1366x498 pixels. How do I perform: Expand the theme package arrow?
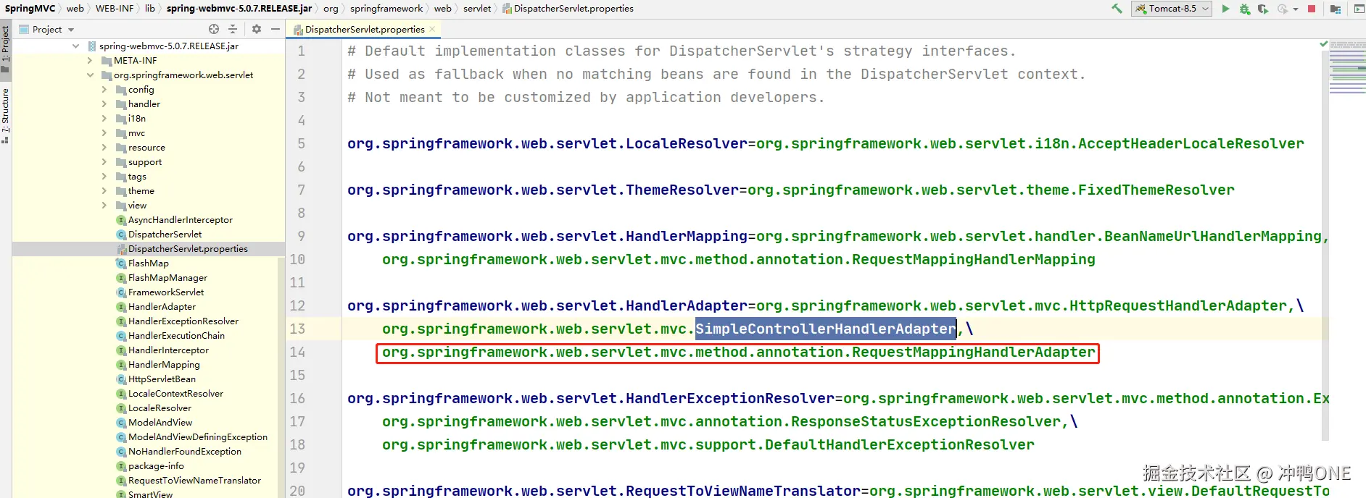104,191
